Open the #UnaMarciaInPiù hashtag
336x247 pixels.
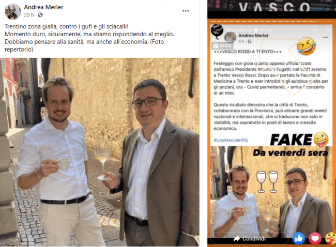(x=231, y=140)
